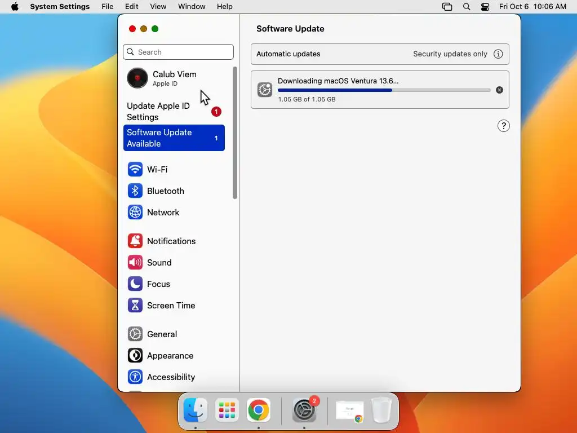Open Bluetooth settings pane
The width and height of the screenshot is (577, 433).
coord(174,191)
